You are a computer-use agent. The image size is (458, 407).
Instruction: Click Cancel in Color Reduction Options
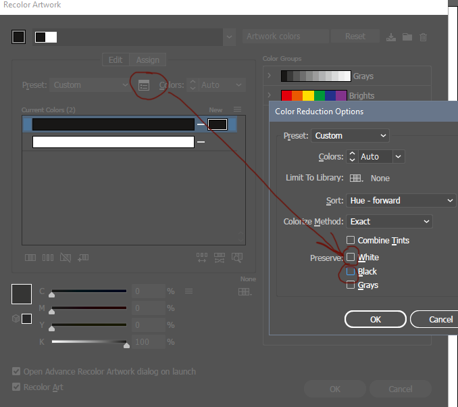tap(436, 319)
